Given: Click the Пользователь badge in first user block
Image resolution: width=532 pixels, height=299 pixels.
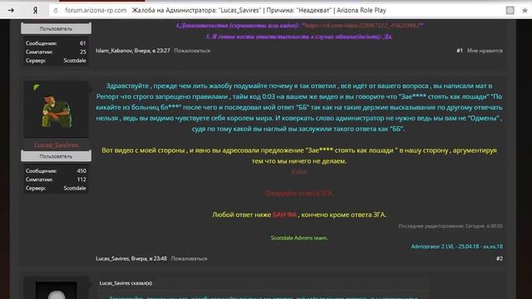Looking at the screenshot, I should 56,29.
